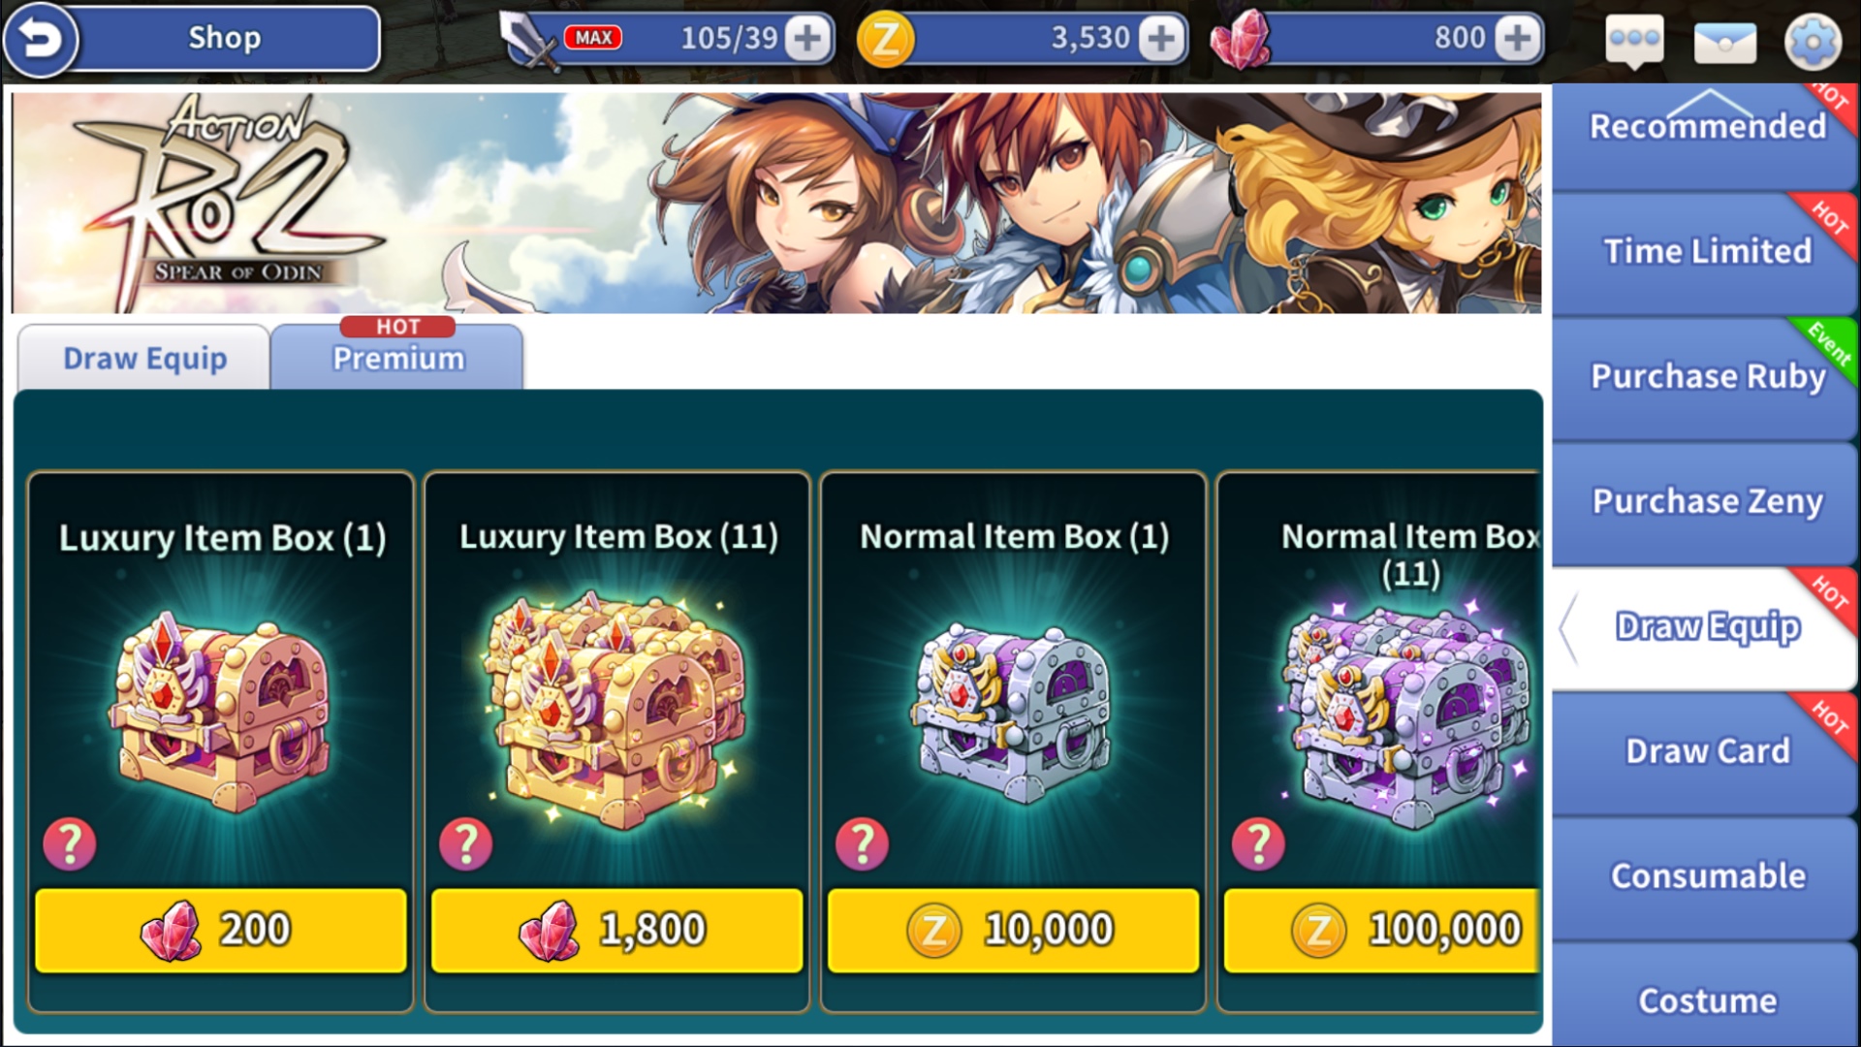Tap the plus icon beside ruby balance
This screenshot has width=1861, height=1047.
click(x=1517, y=39)
